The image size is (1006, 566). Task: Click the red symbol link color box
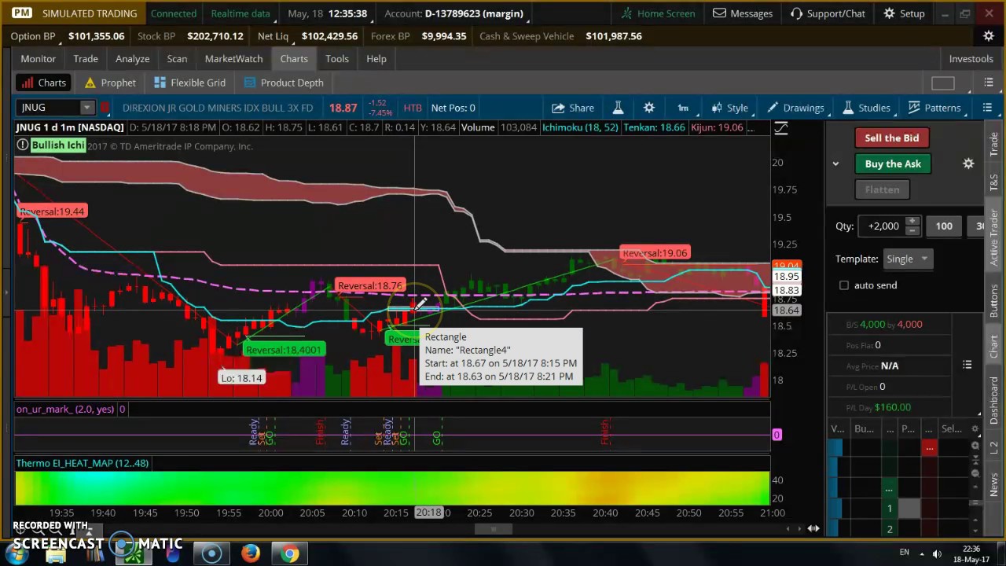tap(105, 108)
